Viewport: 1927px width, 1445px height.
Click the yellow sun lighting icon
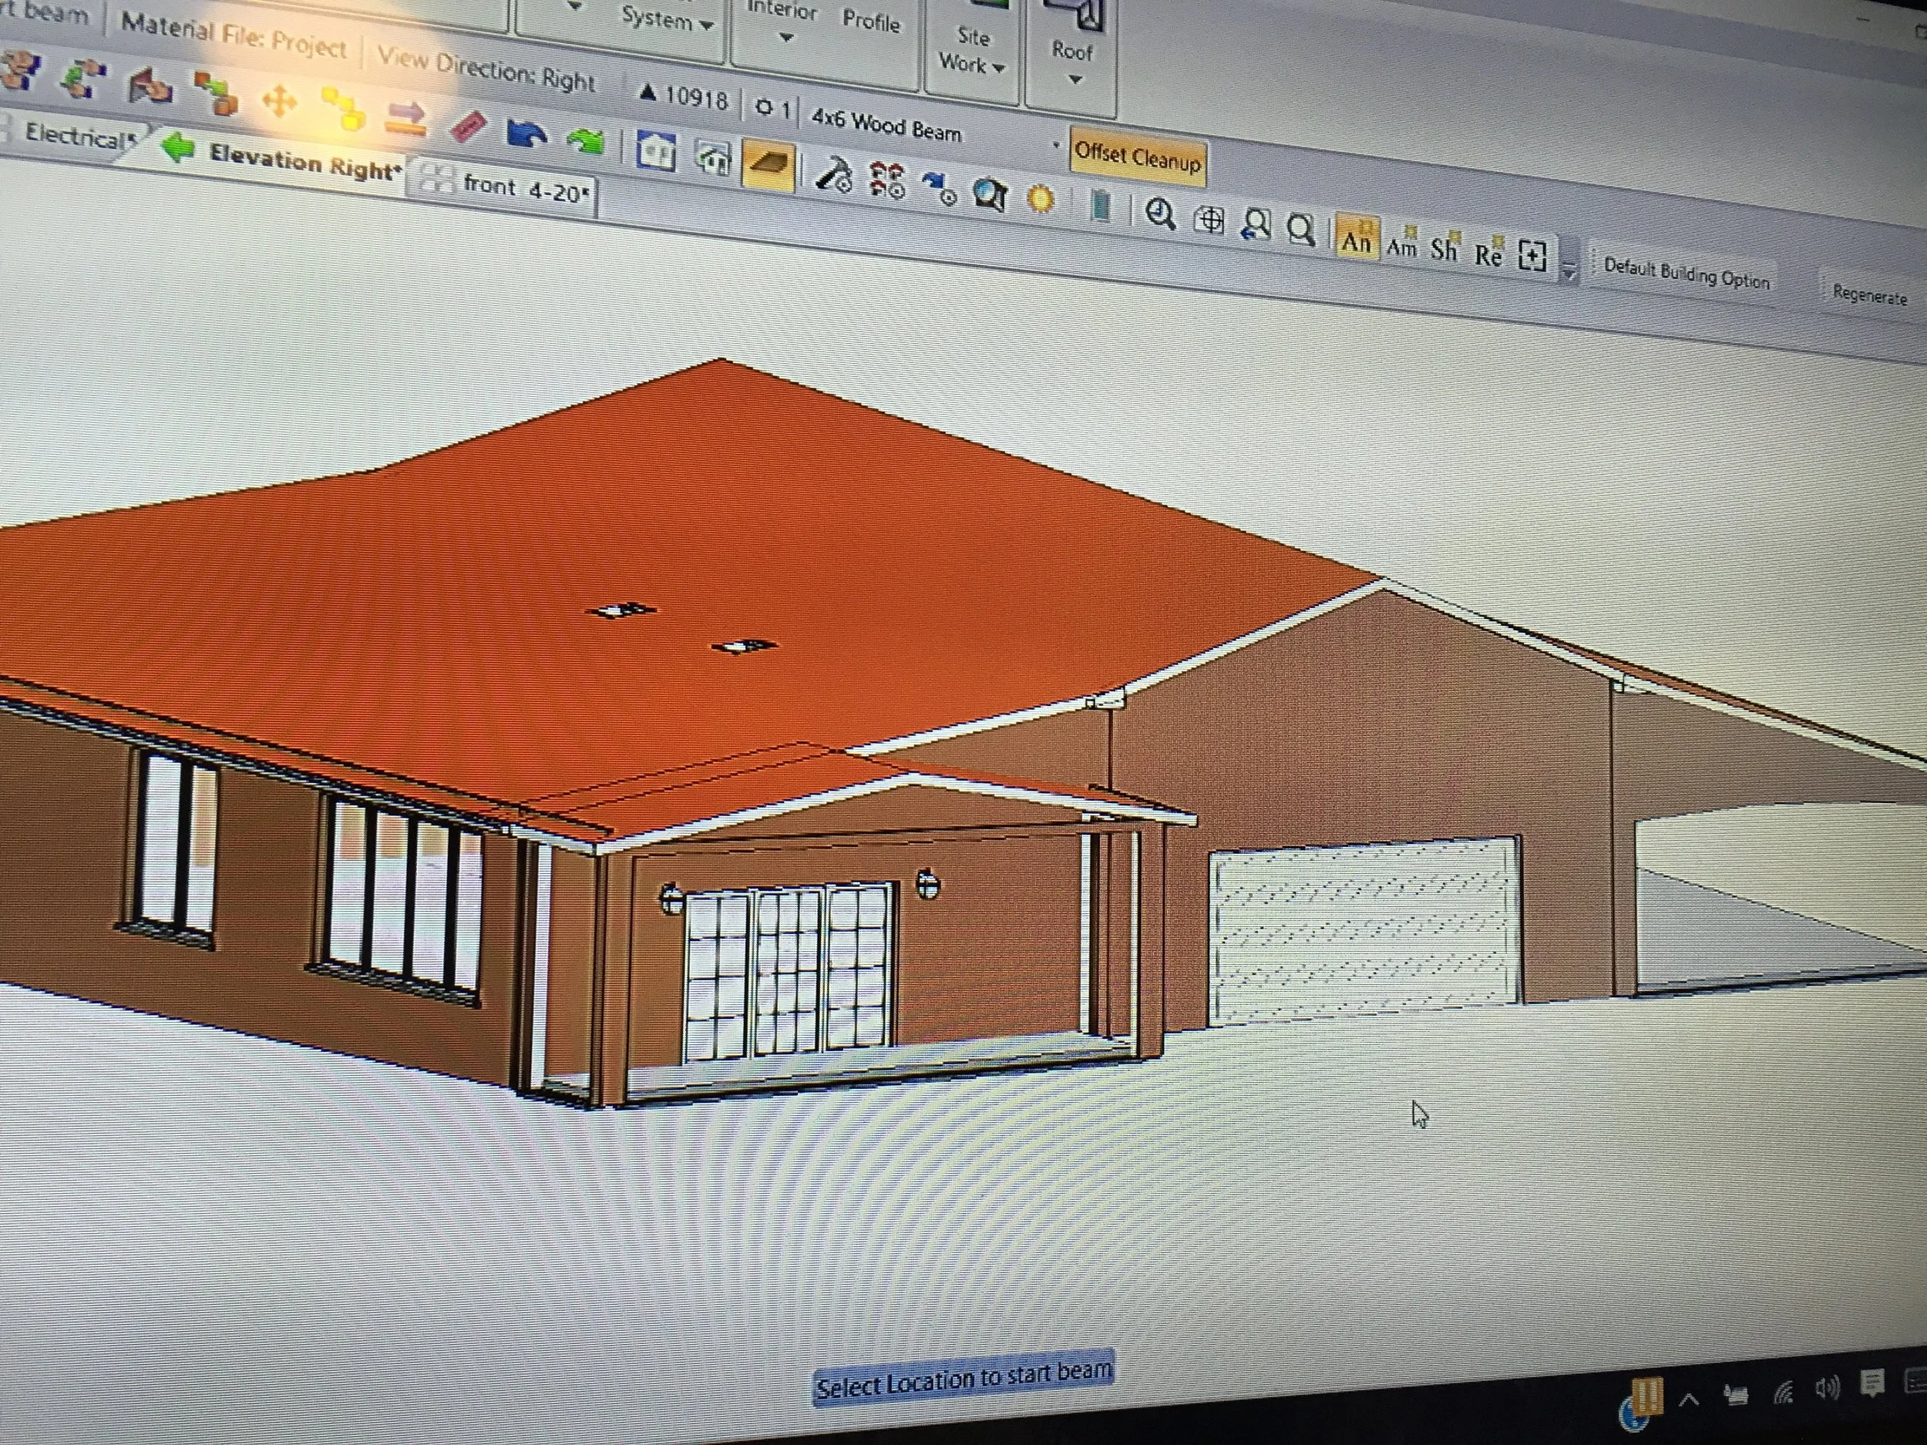coord(1040,200)
